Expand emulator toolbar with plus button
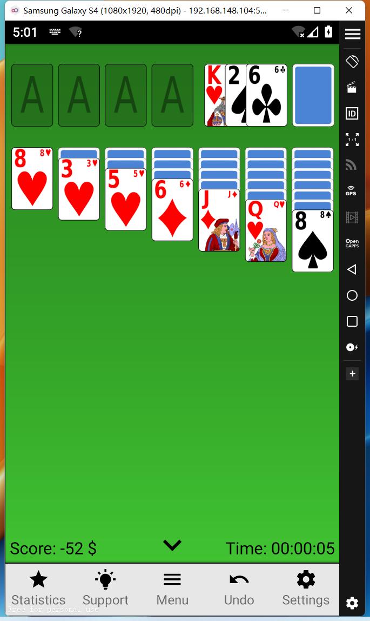Screen dimensions: 370x621 point(352,373)
